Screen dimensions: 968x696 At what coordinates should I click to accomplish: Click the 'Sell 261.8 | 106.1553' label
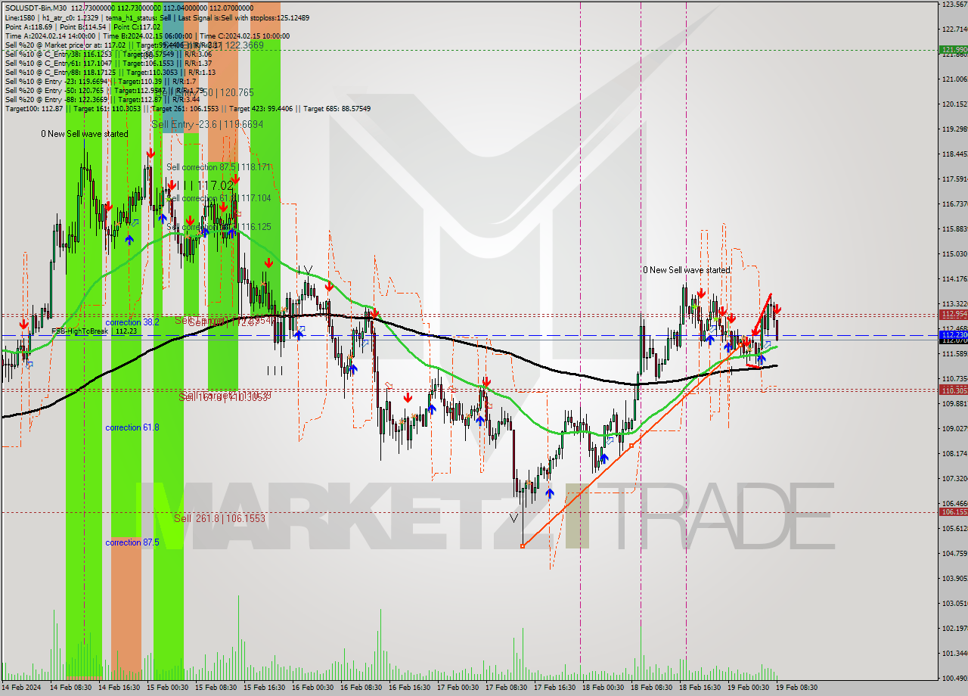tap(219, 518)
